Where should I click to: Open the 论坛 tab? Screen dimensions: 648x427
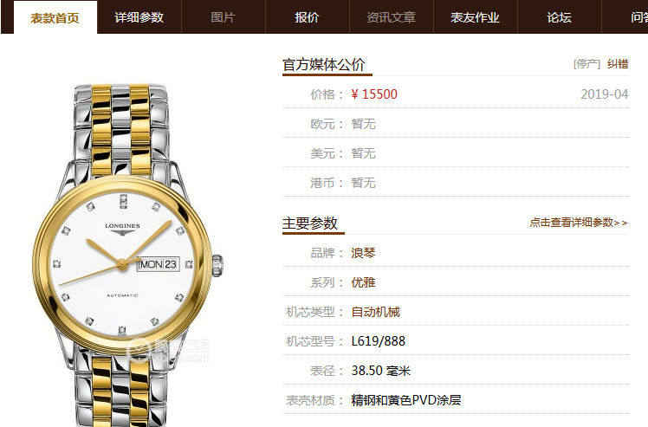(559, 17)
